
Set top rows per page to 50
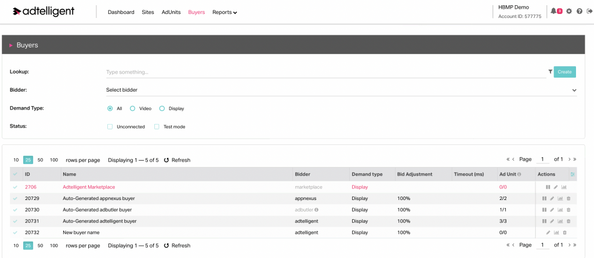[40, 160]
